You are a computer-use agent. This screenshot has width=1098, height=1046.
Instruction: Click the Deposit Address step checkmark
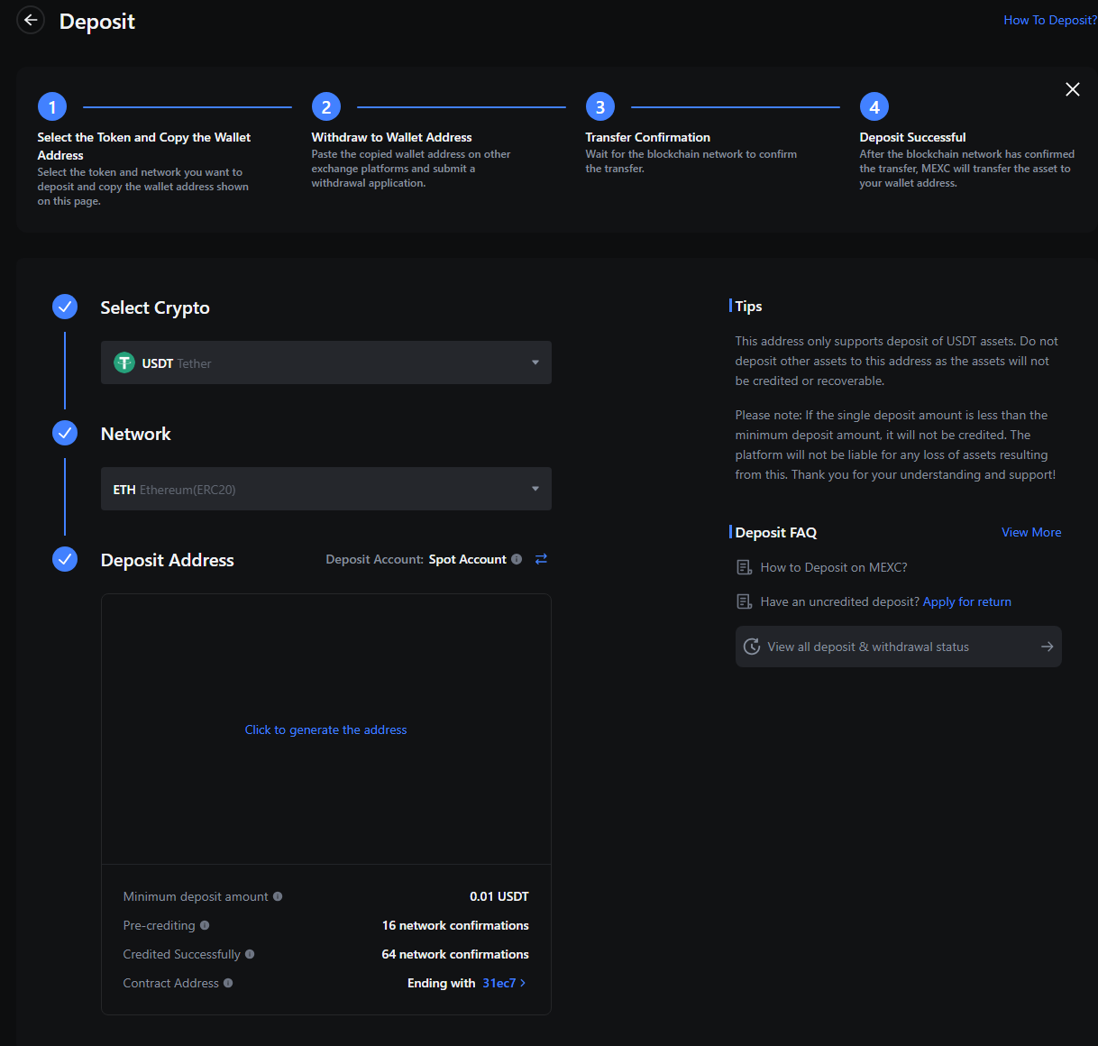pyautogui.click(x=65, y=559)
